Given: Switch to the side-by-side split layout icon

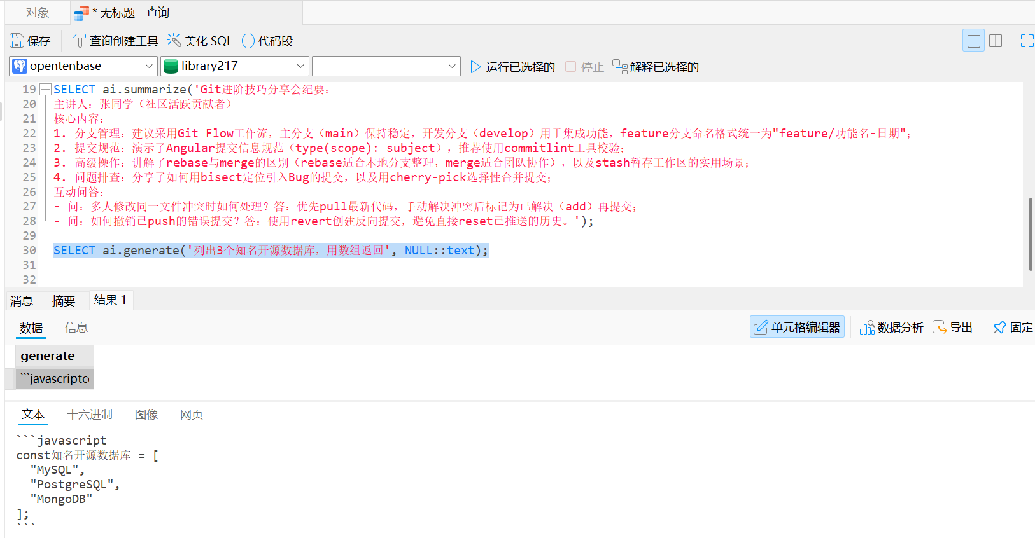Looking at the screenshot, I should [996, 41].
